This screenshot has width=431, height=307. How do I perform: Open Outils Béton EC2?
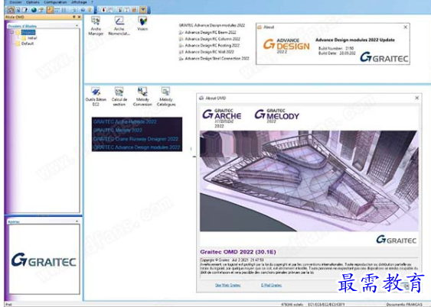(96, 97)
